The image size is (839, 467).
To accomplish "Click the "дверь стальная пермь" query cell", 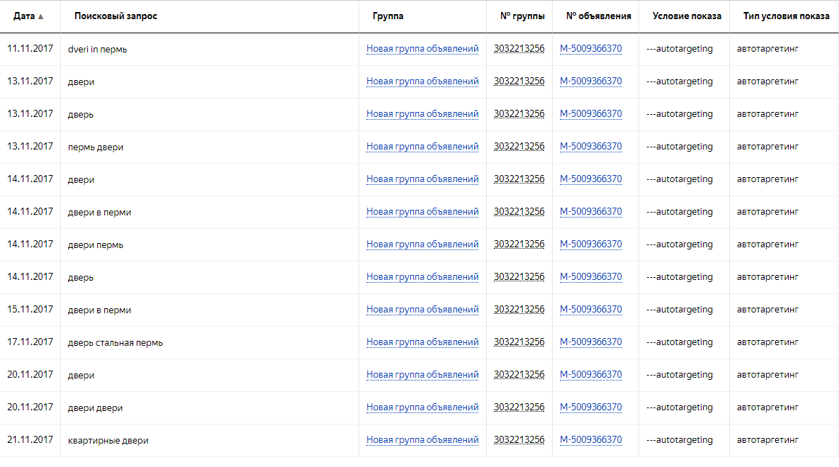I will 116,342.
